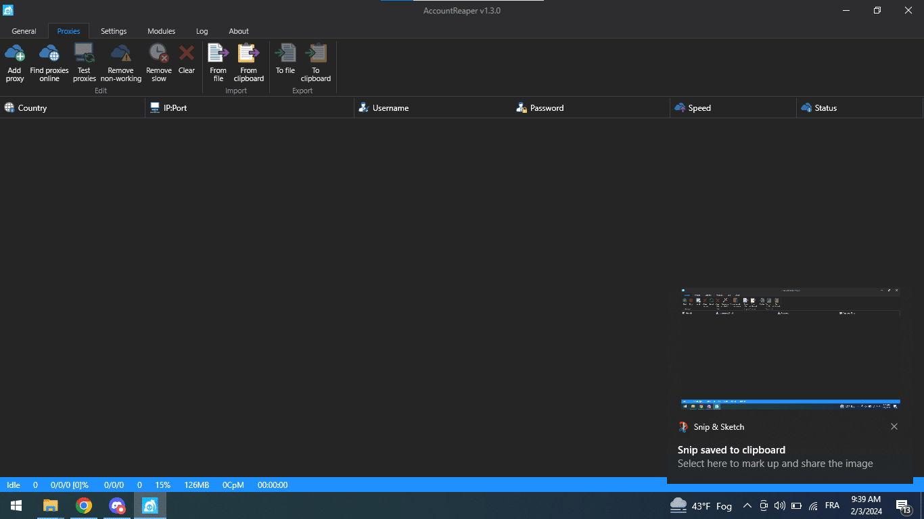Open the About tab

click(x=239, y=31)
